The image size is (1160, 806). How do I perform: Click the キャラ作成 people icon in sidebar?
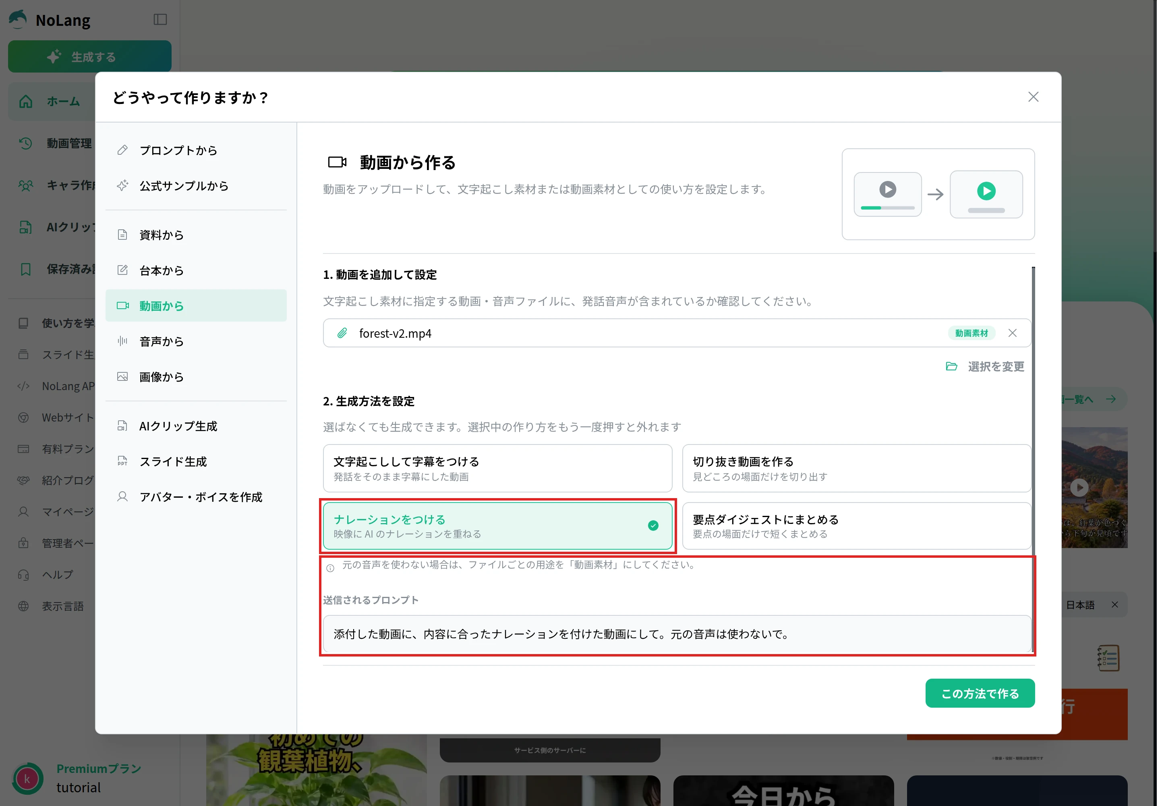tap(26, 185)
